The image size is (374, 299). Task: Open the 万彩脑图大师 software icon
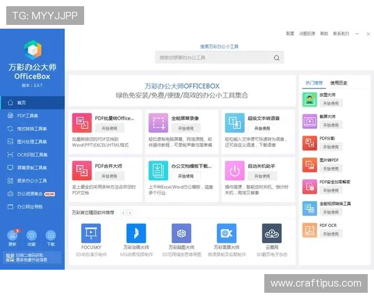181,233
